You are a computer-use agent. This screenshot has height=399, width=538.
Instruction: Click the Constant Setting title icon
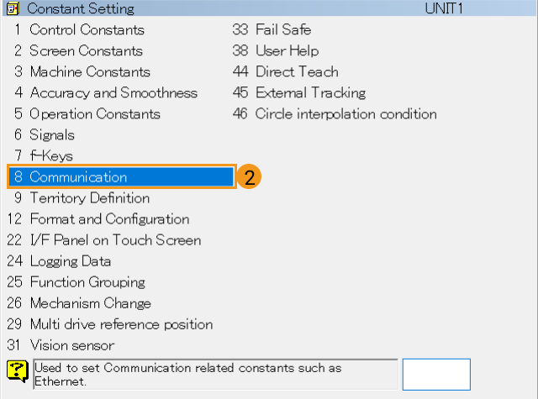pyautogui.click(x=13, y=9)
